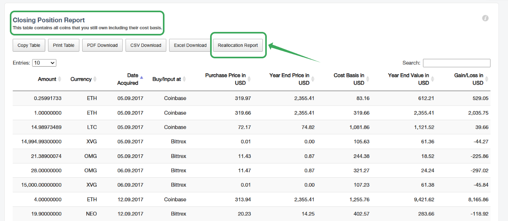Click the CSV Download button

(x=146, y=45)
